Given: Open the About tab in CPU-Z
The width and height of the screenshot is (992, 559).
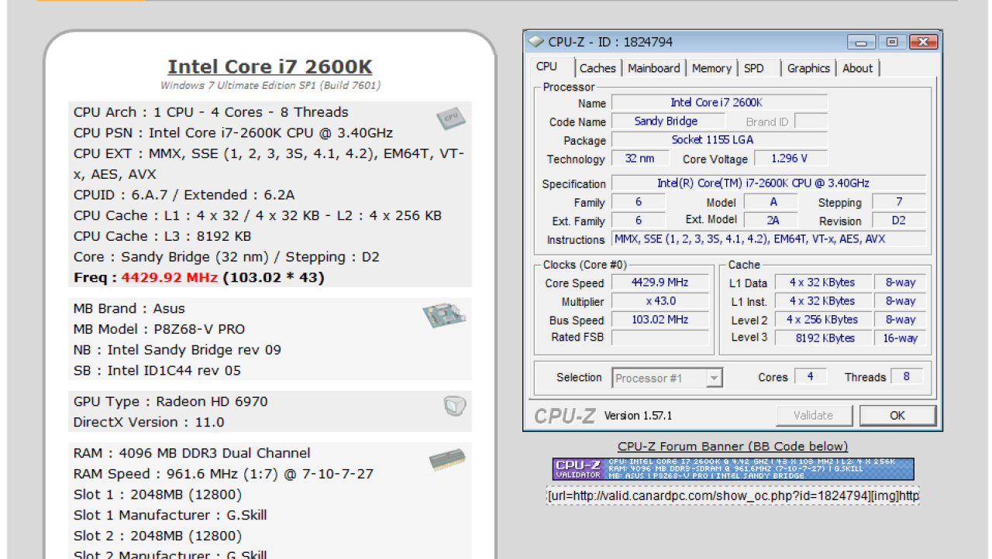Looking at the screenshot, I should (x=858, y=68).
